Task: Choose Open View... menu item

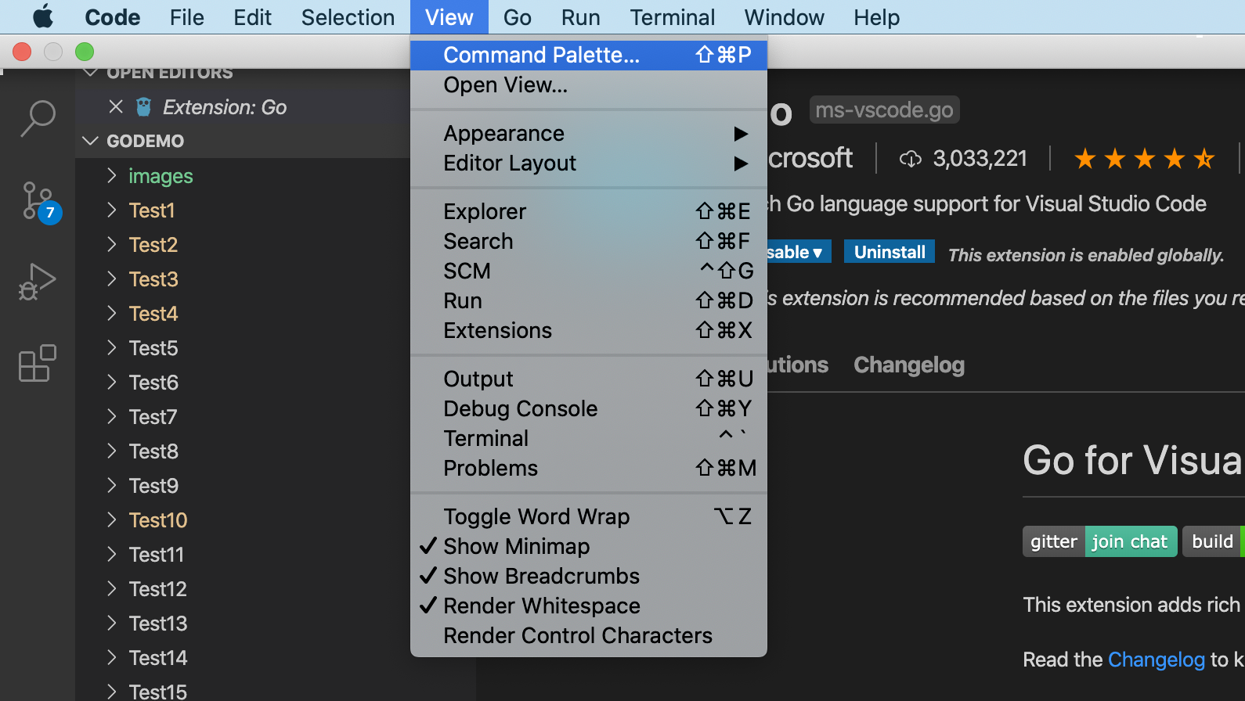Action: [x=589, y=84]
